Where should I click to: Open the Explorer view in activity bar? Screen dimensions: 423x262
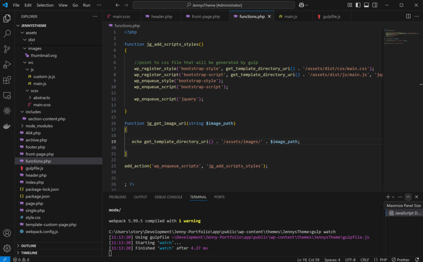pos(7,18)
